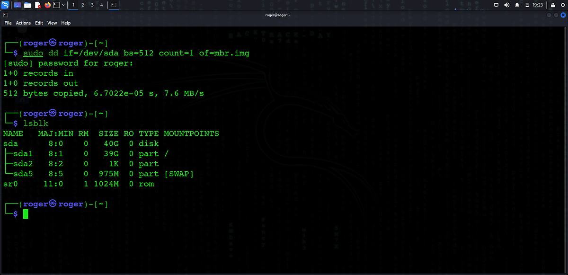Open the View menu
The image size is (568, 275).
click(x=52, y=23)
